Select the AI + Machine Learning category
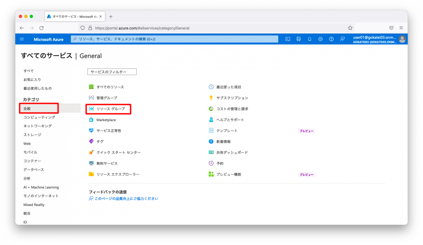The height and width of the screenshot is (245, 423). 41,187
